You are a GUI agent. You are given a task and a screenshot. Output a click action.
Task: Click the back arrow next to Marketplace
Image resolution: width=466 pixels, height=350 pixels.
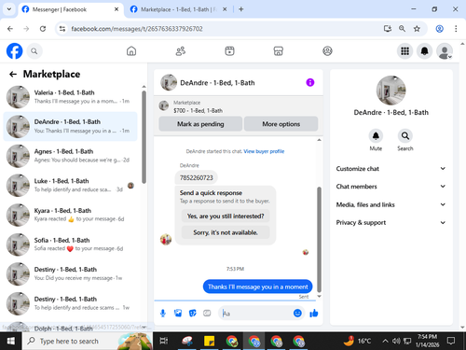coord(13,74)
